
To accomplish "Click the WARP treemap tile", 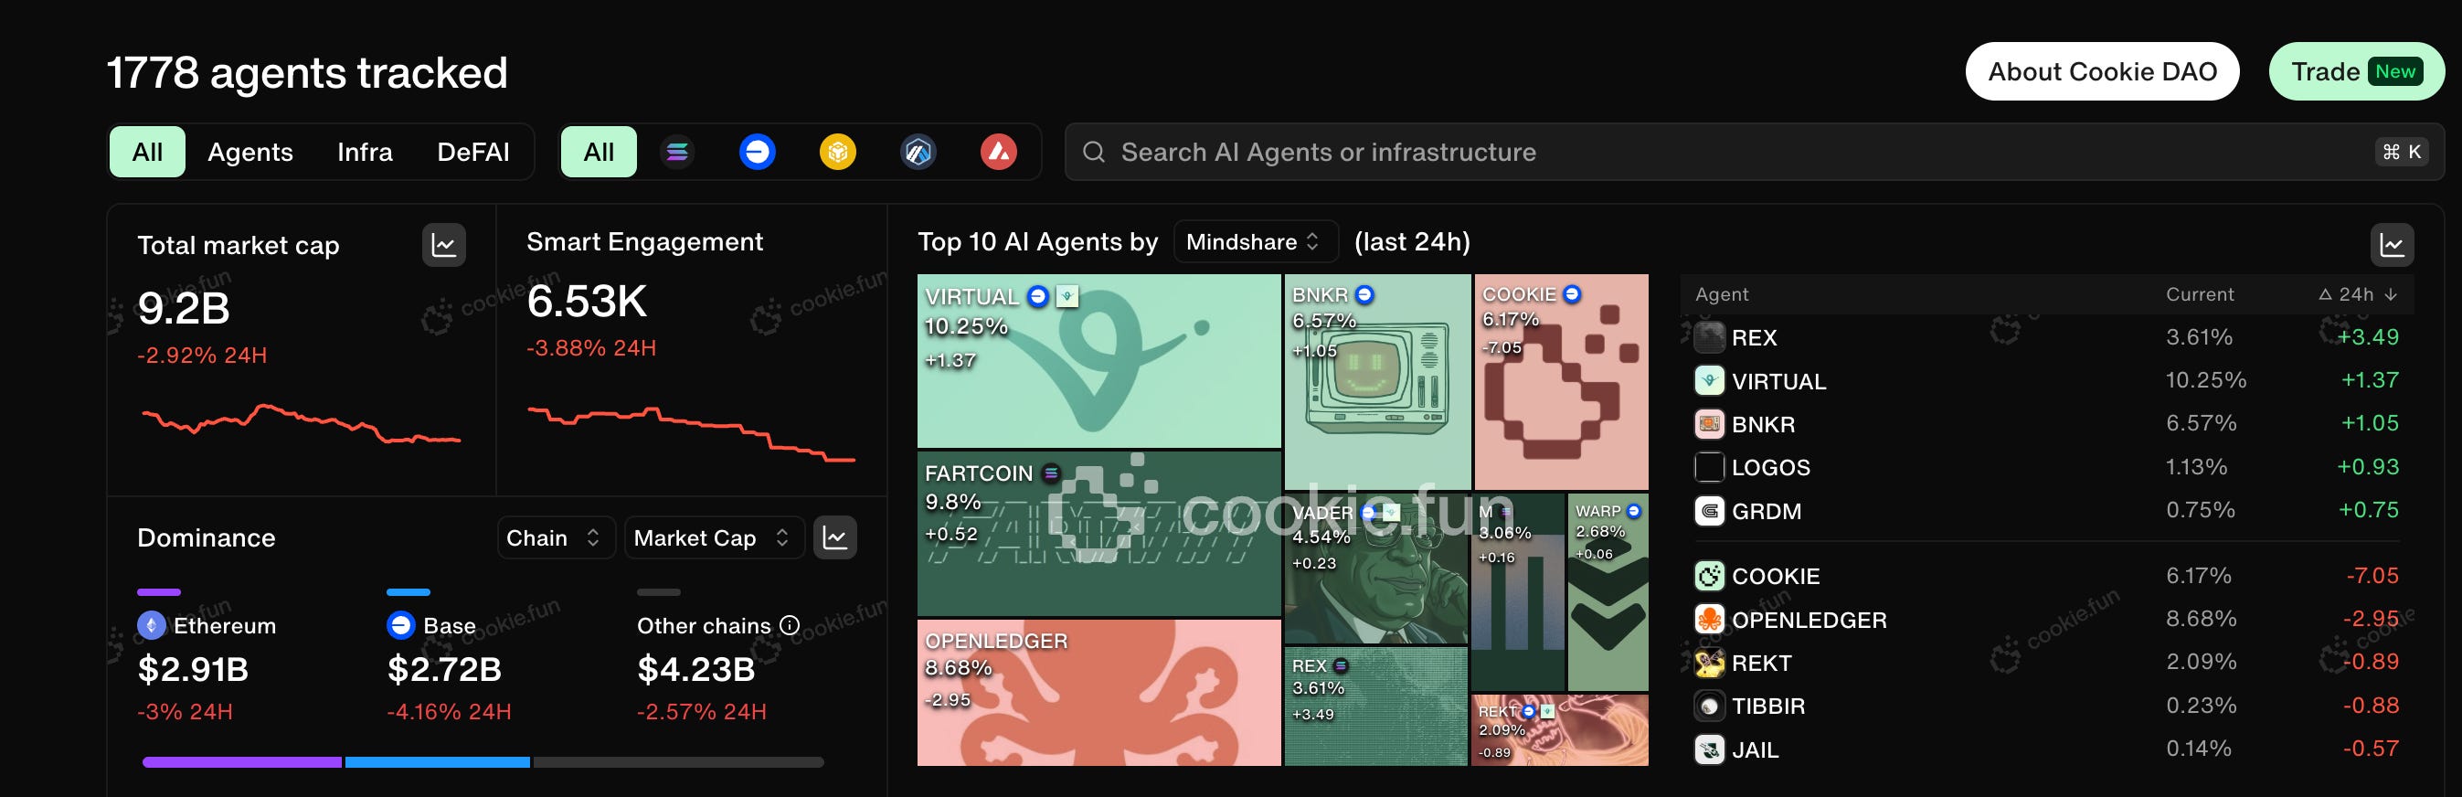I will click(x=1608, y=591).
